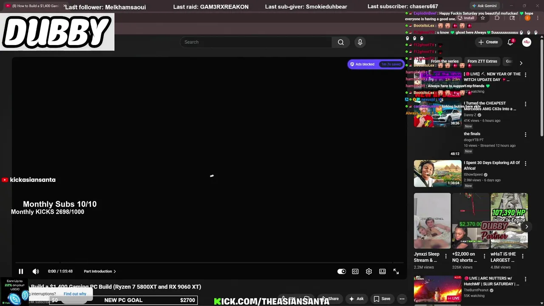Open the I Turned the CHEAPEST Mercedes title
Viewport: 544px width, 306px height.
pos(490,106)
